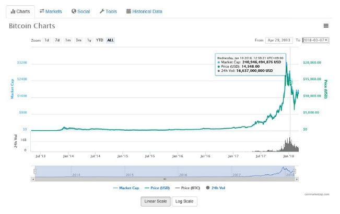Click navigator left scroll arrow
340x214 pixels.
pos(33,179)
